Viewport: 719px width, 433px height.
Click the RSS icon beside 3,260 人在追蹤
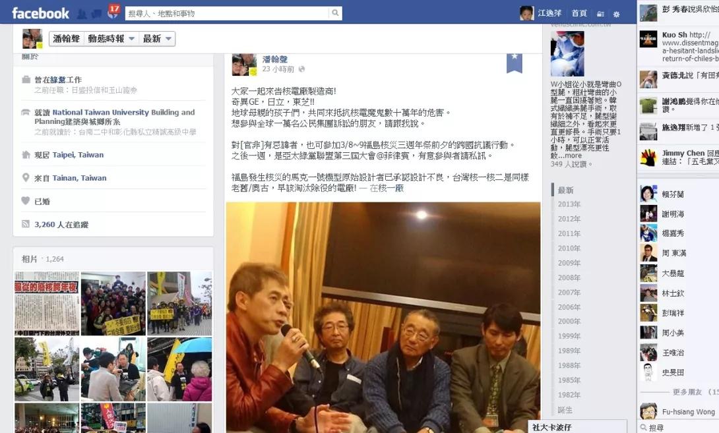pos(26,224)
